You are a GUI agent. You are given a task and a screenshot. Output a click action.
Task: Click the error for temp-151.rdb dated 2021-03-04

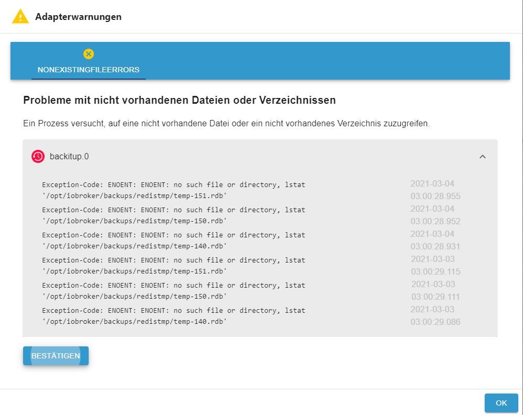(174, 190)
